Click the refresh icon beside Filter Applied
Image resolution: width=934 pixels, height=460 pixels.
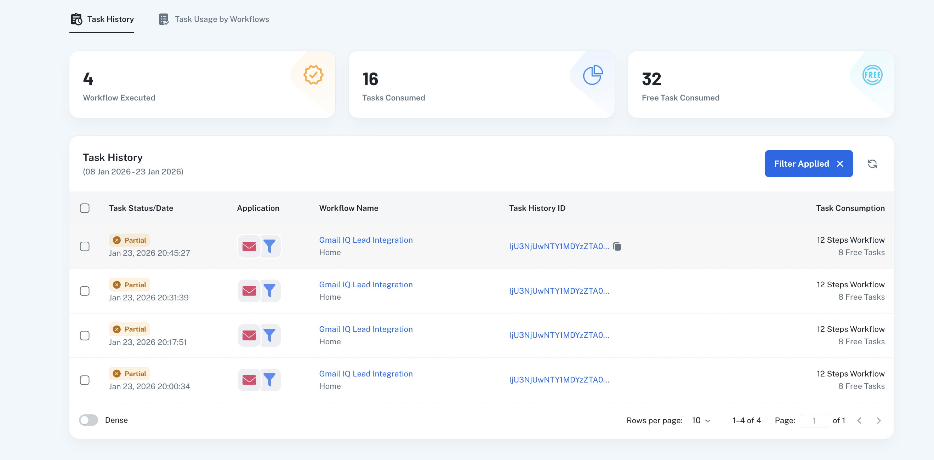[872, 164]
